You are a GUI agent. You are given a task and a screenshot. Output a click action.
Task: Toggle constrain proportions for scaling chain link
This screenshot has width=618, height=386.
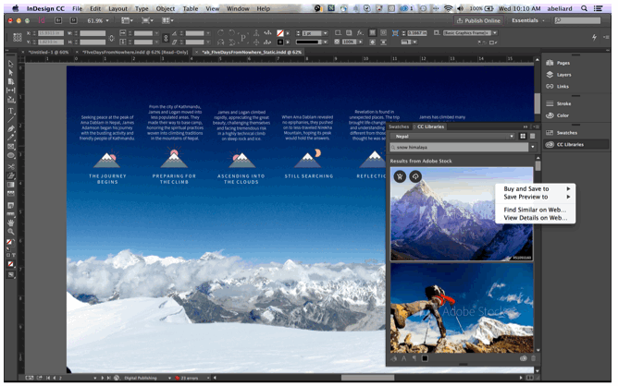click(x=166, y=38)
